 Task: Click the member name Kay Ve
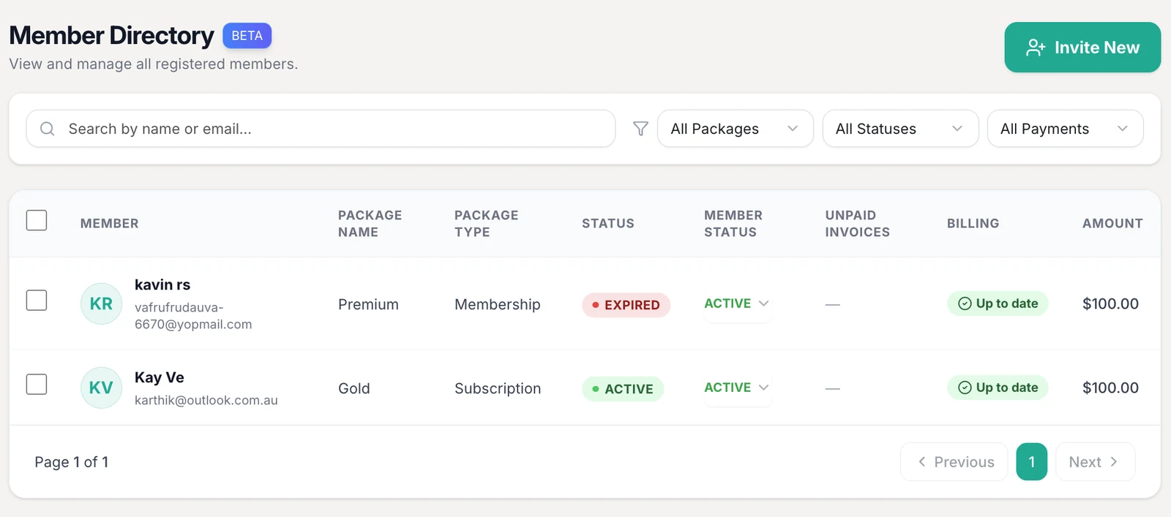(x=160, y=377)
